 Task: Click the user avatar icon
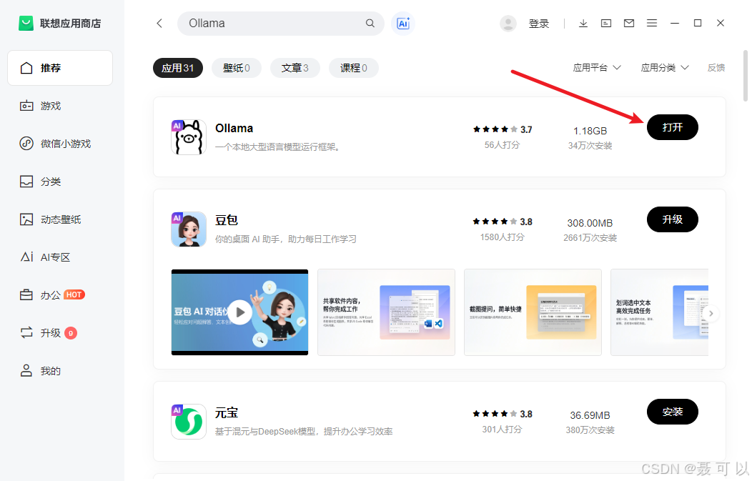[x=508, y=23]
